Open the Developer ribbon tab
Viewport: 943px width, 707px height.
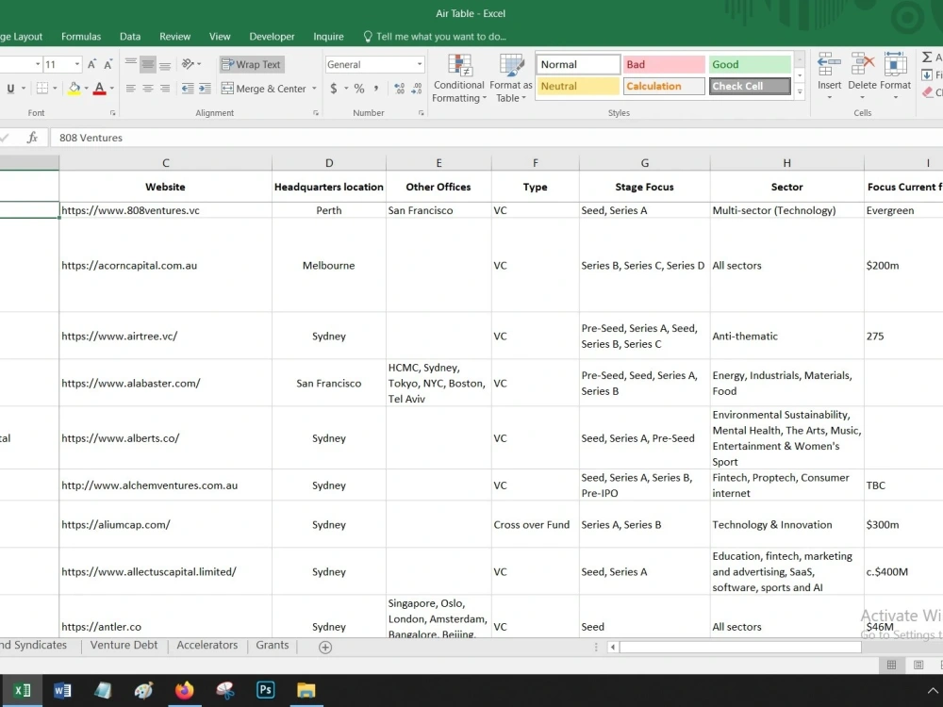[x=272, y=37]
